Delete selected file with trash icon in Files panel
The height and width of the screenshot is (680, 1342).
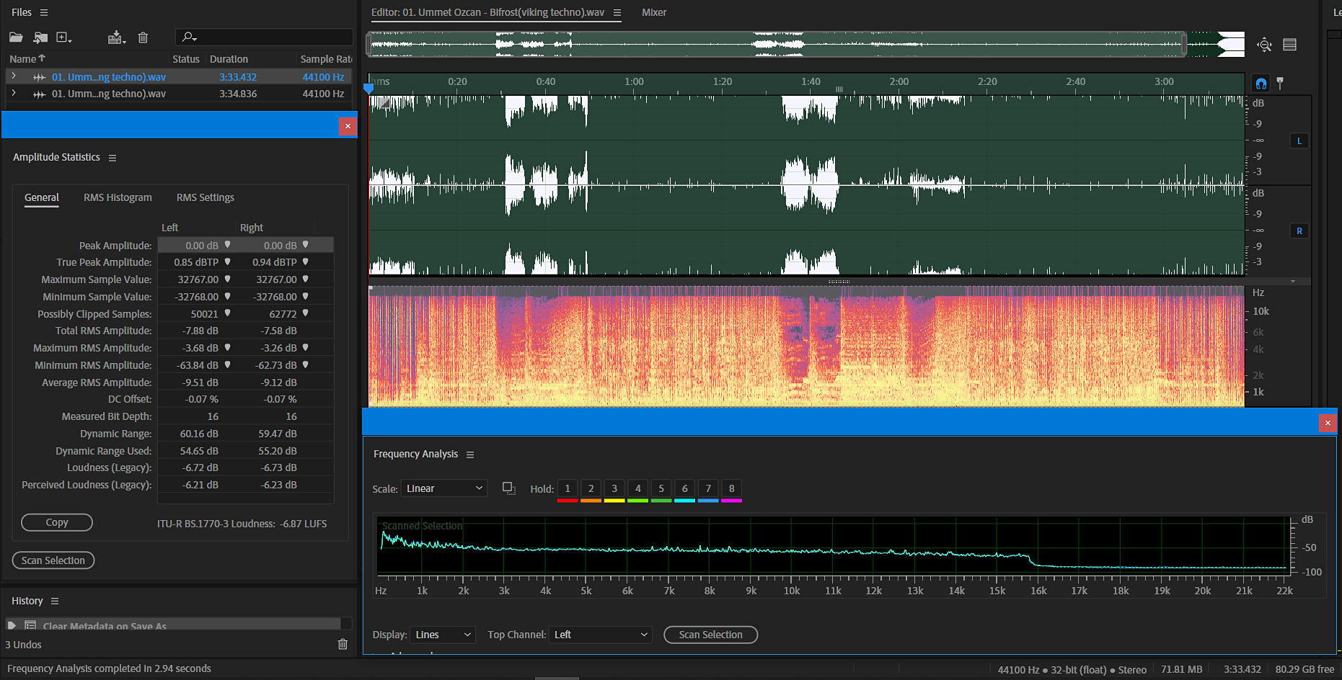pyautogui.click(x=143, y=37)
